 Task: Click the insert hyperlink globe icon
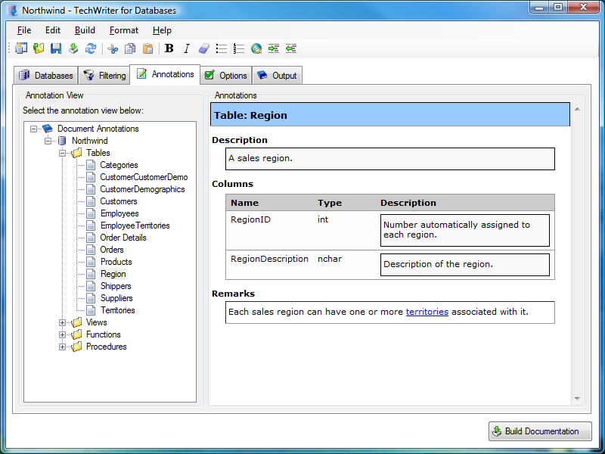click(x=256, y=48)
